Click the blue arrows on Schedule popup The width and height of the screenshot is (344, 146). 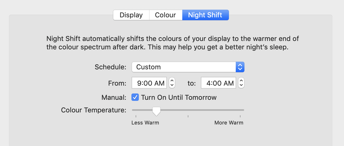click(240, 67)
